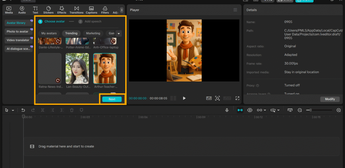
Task: Click the preview zoom/focus frame icon
Action: coord(217,98)
